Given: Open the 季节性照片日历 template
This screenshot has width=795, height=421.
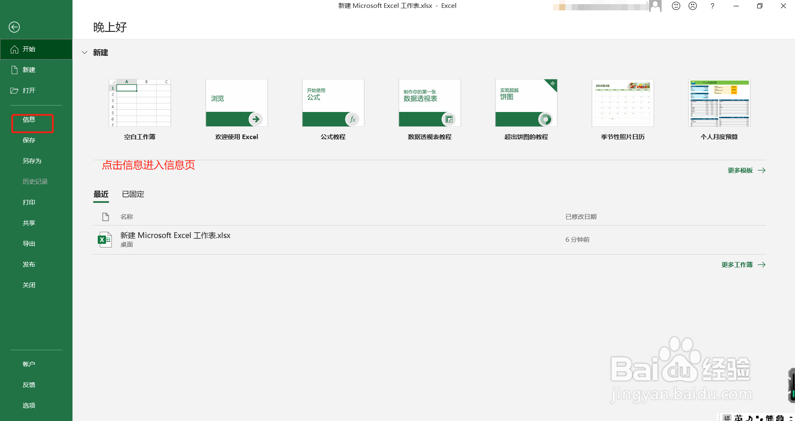Looking at the screenshot, I should tap(623, 103).
